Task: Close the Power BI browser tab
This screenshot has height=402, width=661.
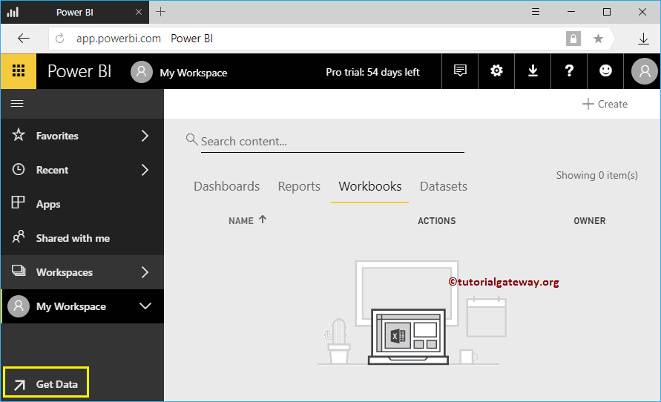Action: click(x=138, y=12)
